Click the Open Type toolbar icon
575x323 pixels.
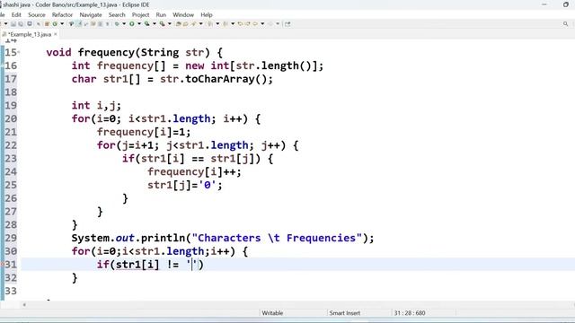click(178, 24)
